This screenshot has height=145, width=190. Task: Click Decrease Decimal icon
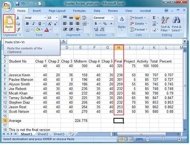102,30
